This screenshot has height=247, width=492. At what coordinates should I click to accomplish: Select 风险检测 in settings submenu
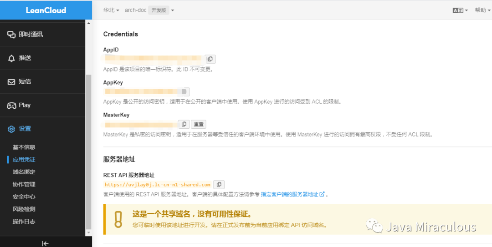[24, 209]
